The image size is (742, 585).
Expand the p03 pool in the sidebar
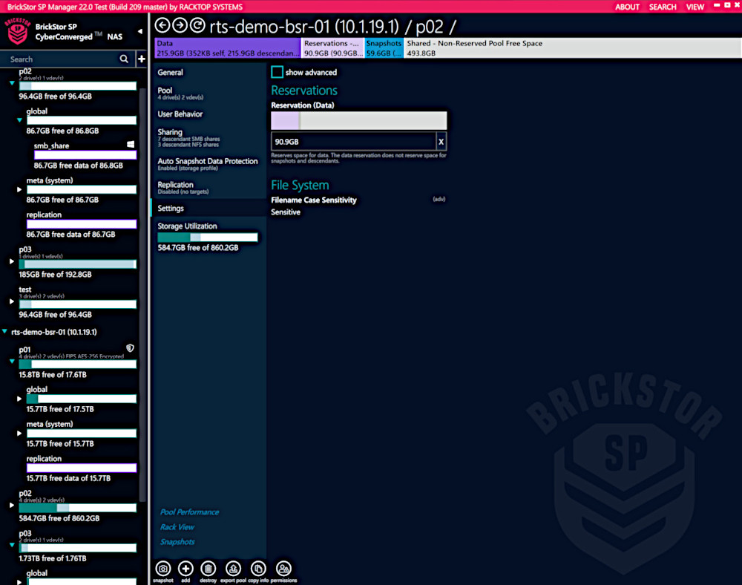[10, 264]
